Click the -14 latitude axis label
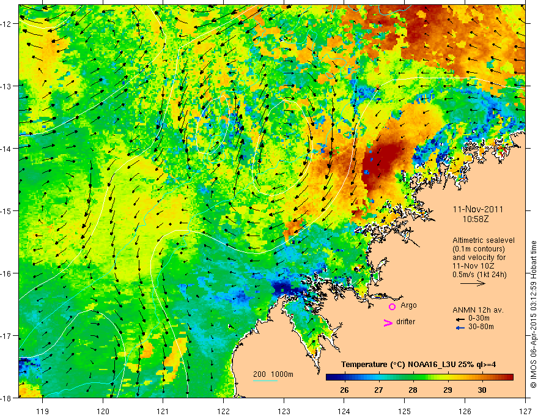Viewport: 538px width, 416px height. [6, 149]
